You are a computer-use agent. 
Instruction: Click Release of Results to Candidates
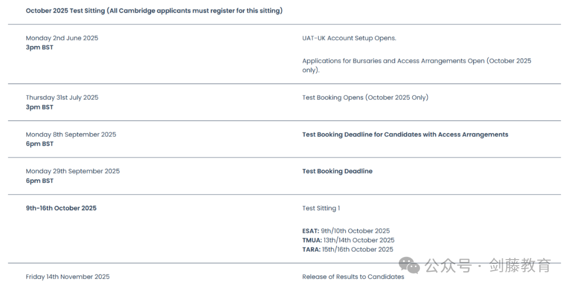click(x=353, y=277)
